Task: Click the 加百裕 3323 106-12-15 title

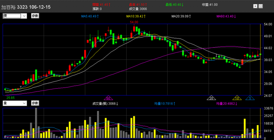Action: point(26,7)
